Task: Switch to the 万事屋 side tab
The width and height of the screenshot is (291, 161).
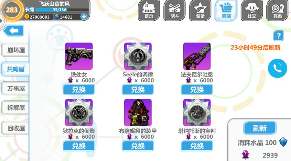Action: [x=15, y=88]
